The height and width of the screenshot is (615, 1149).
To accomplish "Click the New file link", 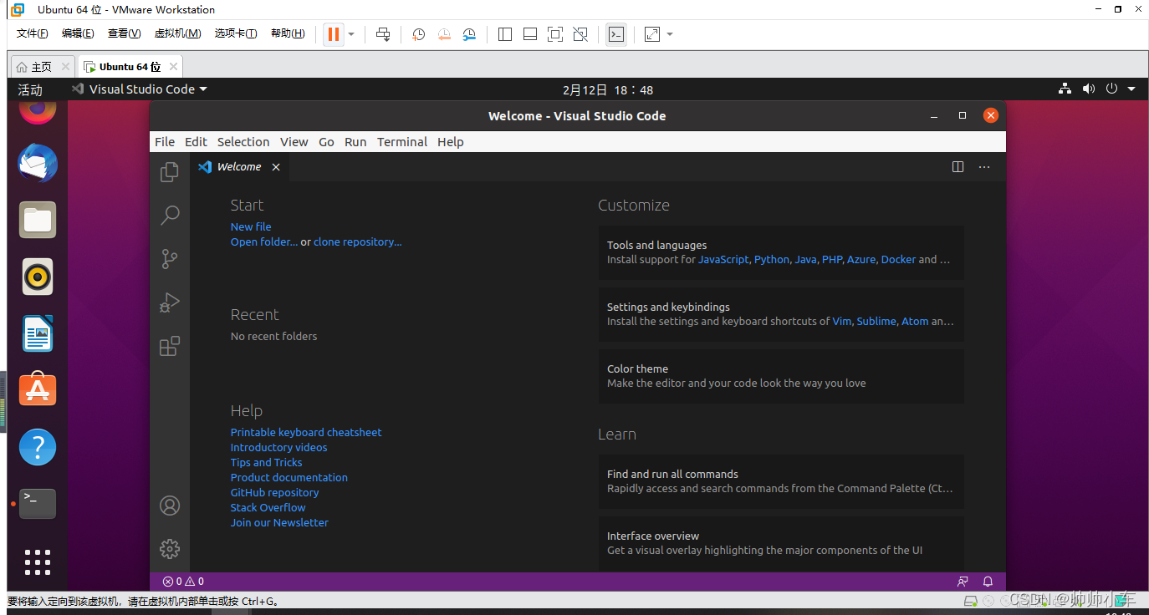I will click(x=251, y=226).
